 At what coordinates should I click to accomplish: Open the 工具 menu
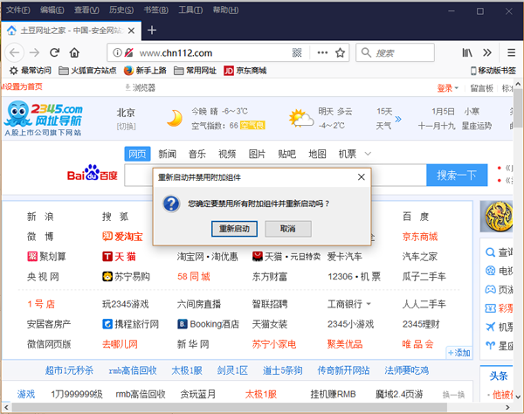(x=190, y=10)
